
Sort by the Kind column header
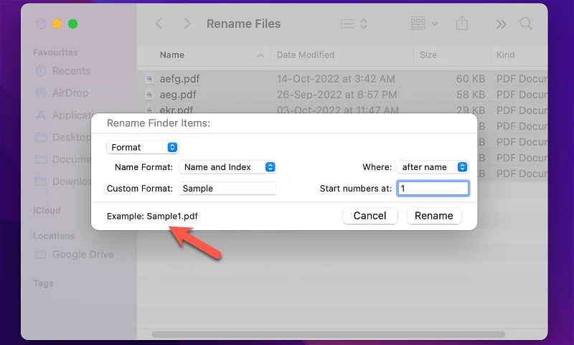(506, 55)
